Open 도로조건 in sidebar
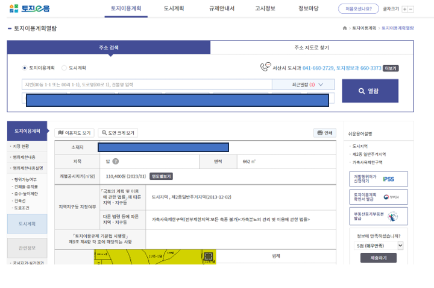Screen dimensions: 434x288 tap(22, 208)
